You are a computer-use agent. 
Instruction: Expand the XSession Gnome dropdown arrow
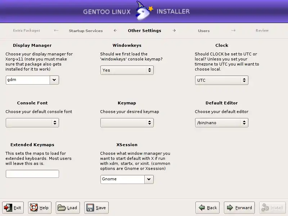click(149, 179)
